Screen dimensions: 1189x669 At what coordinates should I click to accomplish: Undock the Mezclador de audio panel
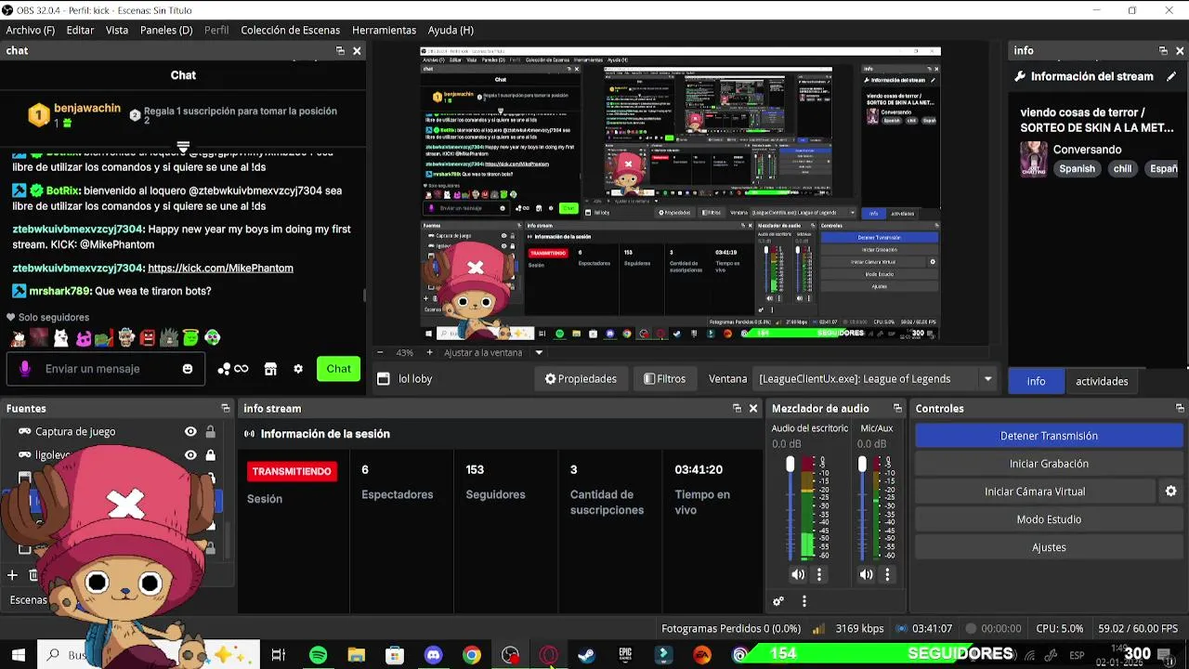(x=897, y=408)
